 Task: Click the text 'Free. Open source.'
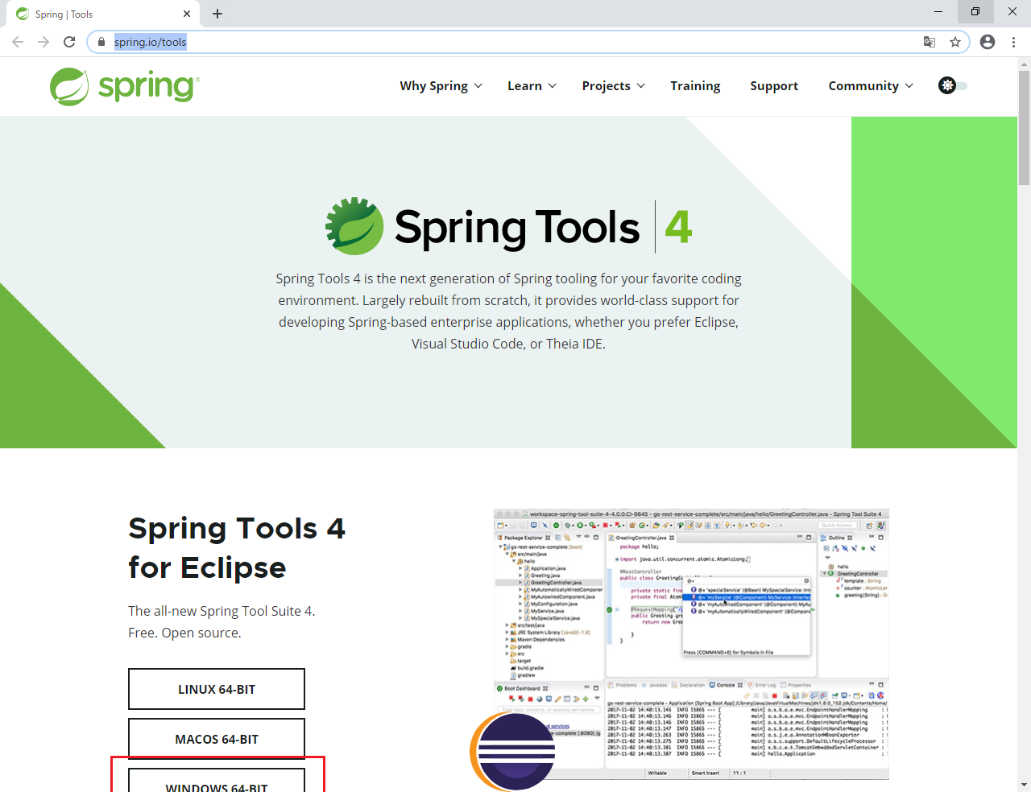[x=184, y=633]
